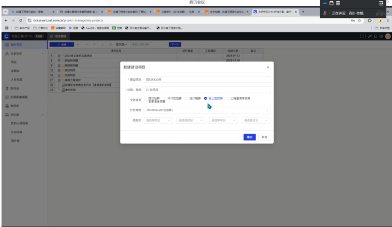Reload the page with the refresh icon
Screen dimensions: 392x227
coord(21,21)
